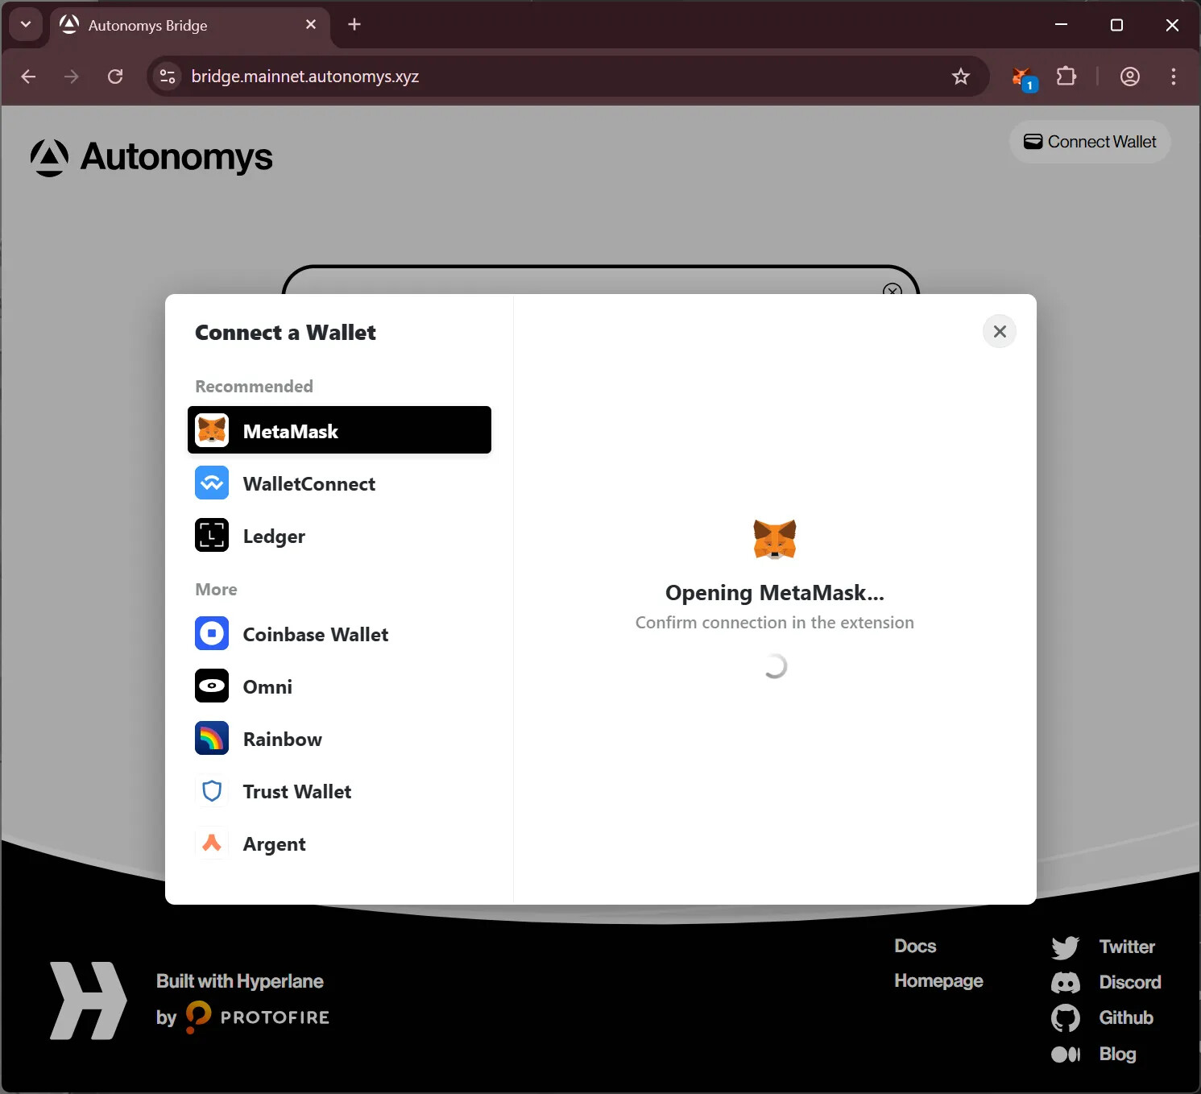
Task: Close the Autonomys Bridge tab
Action: click(x=311, y=25)
